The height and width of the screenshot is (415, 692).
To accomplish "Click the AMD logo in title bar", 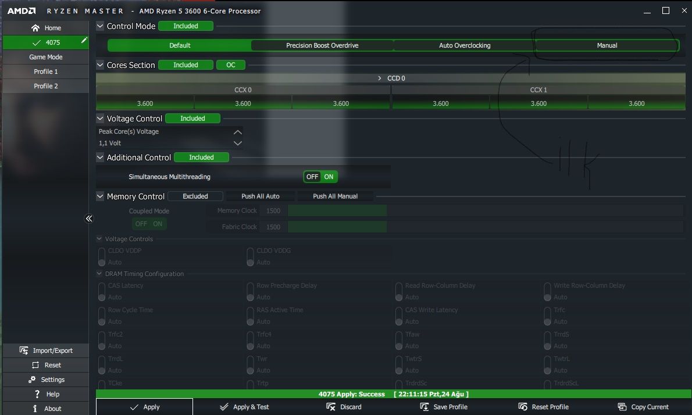I will (21, 11).
